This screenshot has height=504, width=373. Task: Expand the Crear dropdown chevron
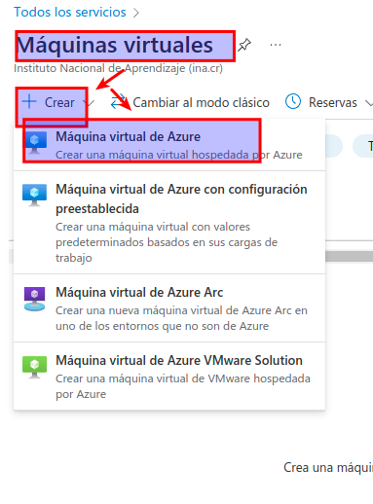(90, 103)
